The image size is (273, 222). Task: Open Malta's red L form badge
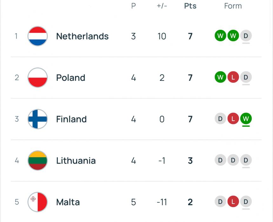(x=233, y=201)
